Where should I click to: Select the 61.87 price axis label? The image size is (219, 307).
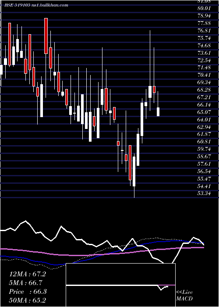204,134
